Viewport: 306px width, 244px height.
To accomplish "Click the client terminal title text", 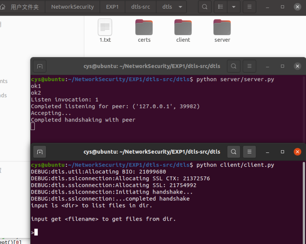I will pyautogui.click(x=152, y=152).
